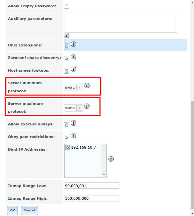Click OK to save settings
This screenshot has height=216, width=194.
pos(12,210)
